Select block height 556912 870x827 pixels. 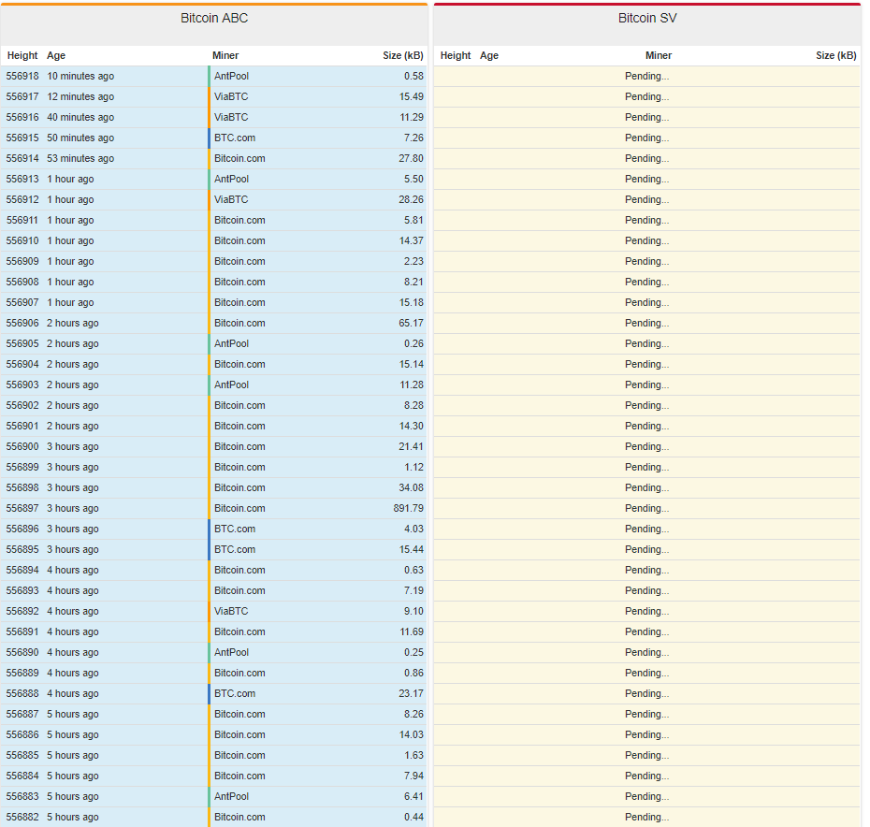[22, 199]
